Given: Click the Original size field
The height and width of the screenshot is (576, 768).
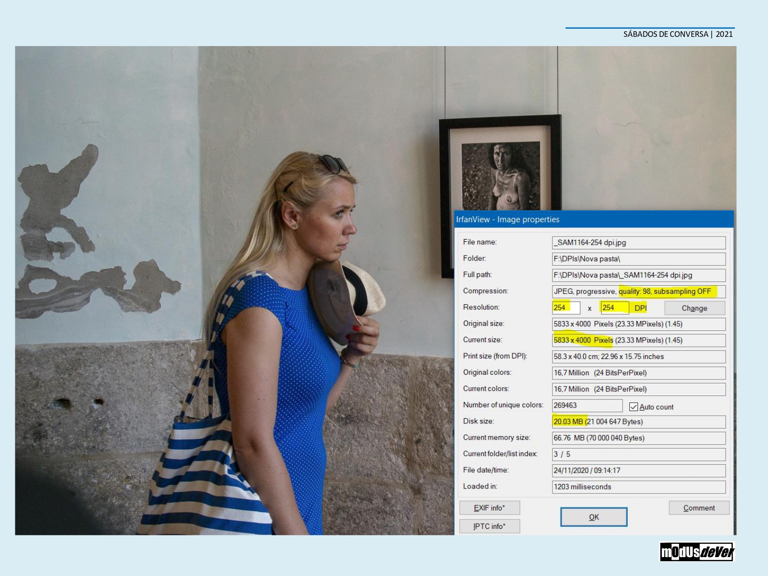Looking at the screenshot, I should (x=638, y=324).
